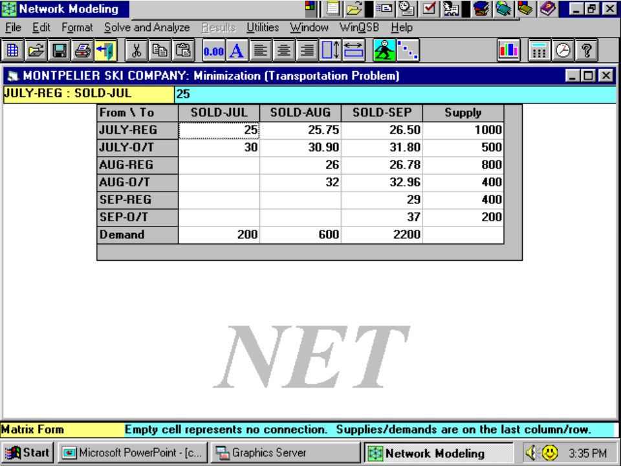Click the stacked books icon in the shortcut bar

(481, 8)
